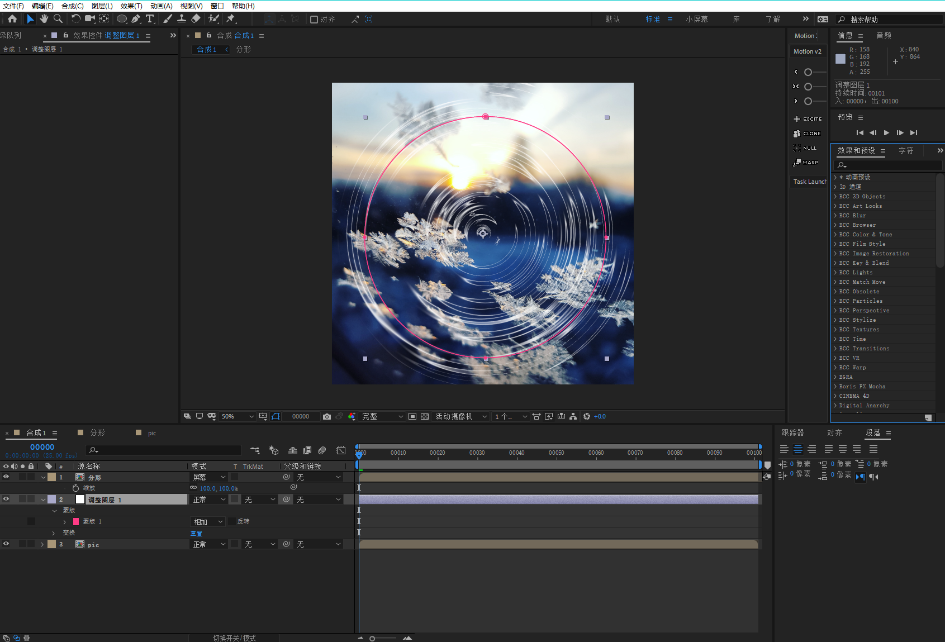Adjust the timeline zoom slider
The height and width of the screenshot is (642, 945).
(372, 638)
